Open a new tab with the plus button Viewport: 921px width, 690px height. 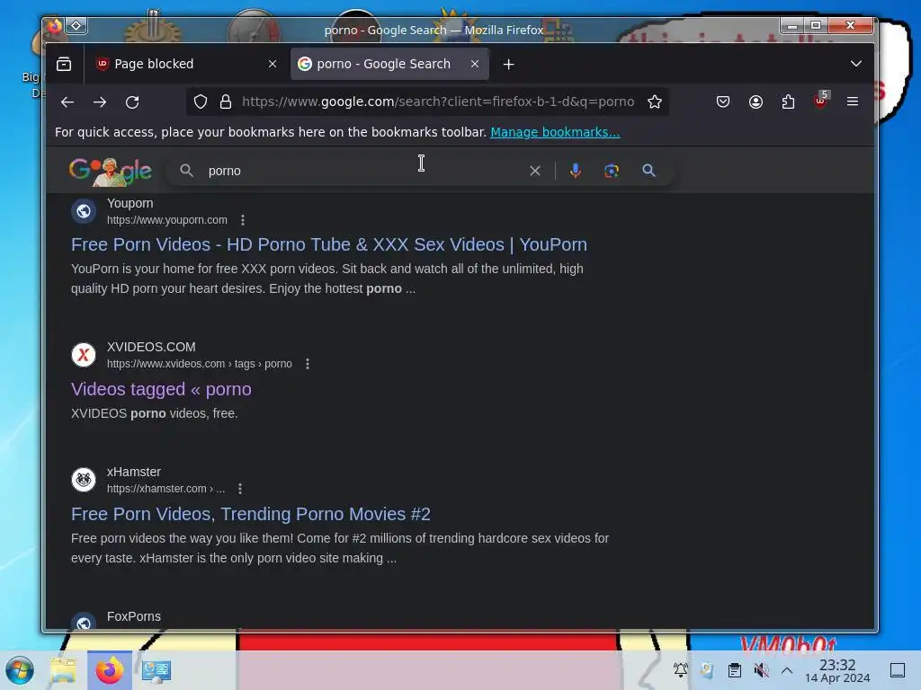[509, 65]
